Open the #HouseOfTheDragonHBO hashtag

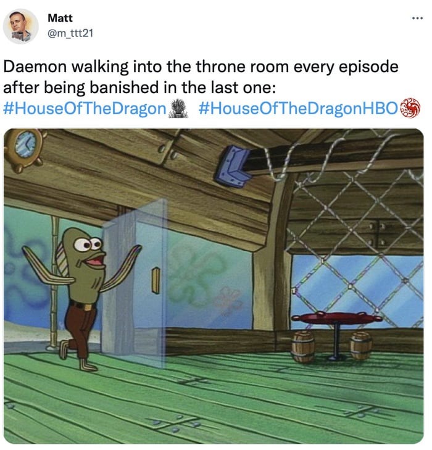(298, 109)
